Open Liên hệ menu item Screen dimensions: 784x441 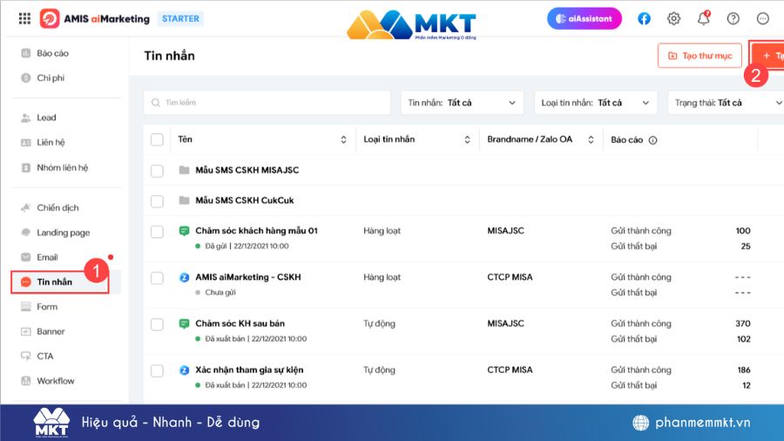tap(51, 143)
